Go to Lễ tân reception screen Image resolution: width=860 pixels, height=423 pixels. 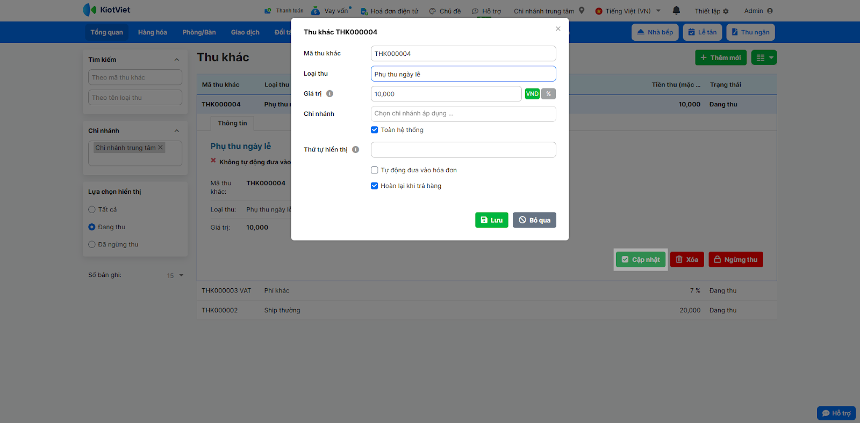click(703, 32)
